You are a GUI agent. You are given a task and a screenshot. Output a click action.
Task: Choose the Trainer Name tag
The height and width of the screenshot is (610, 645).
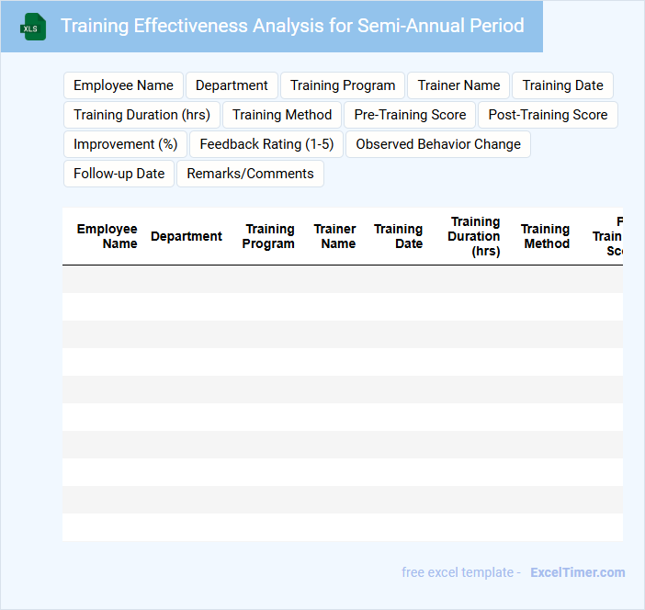(x=458, y=85)
